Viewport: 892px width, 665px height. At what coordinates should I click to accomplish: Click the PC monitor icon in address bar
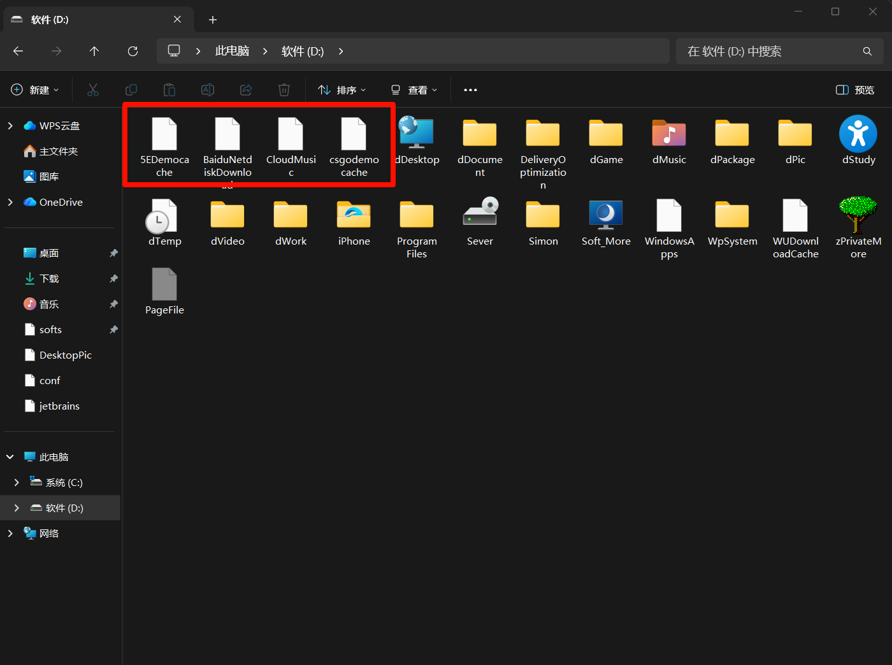[174, 51]
